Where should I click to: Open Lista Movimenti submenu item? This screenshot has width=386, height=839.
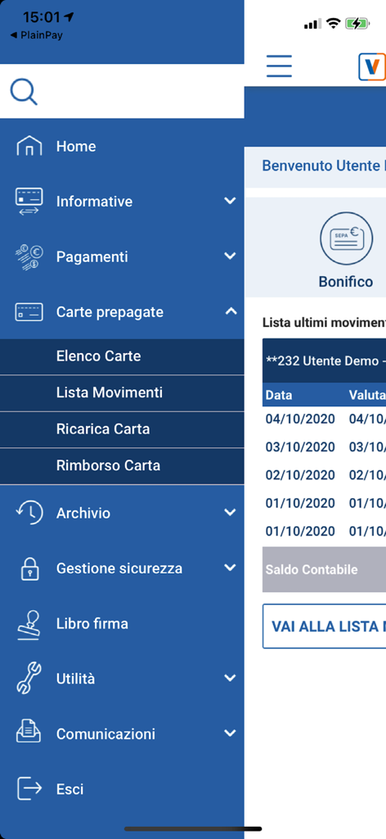click(x=122, y=393)
